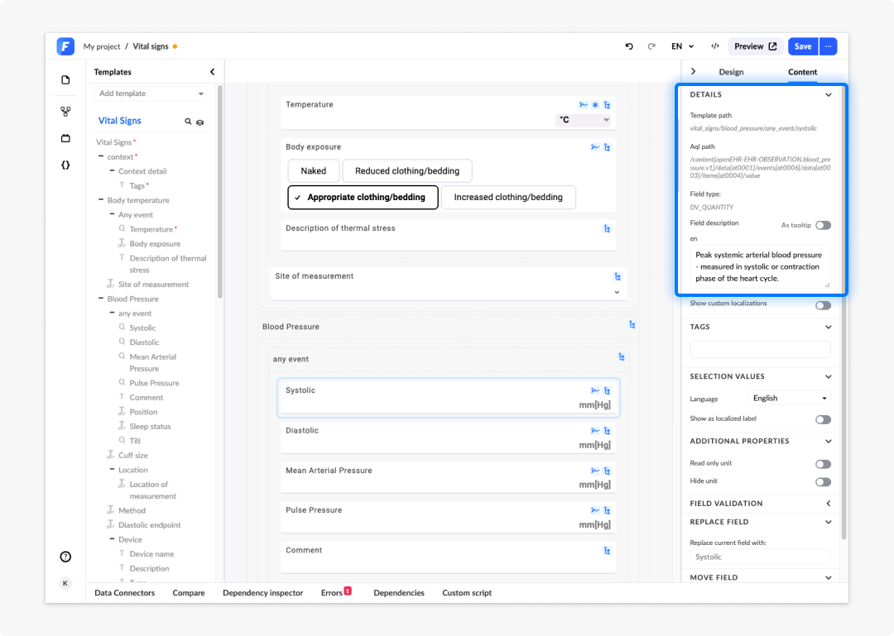
Task: Enable Hide unit switch
Action: 823,482
